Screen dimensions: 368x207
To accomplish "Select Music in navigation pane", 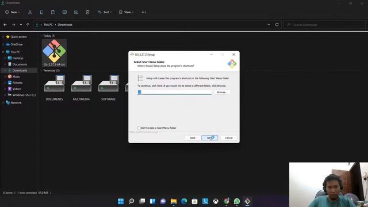I will [x=16, y=76].
